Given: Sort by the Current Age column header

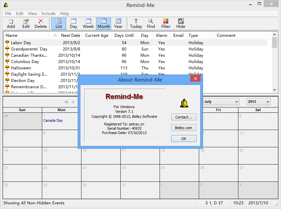Looking at the screenshot, I should coord(96,35).
